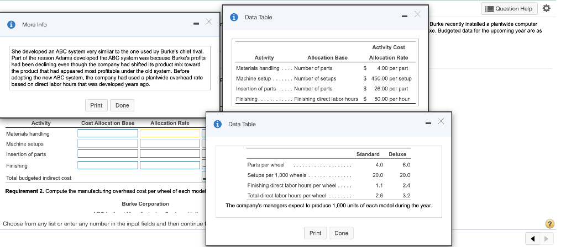Viewport: 566px width, 247px height.
Task: Open the settings gear icon
Action: (x=547, y=8)
